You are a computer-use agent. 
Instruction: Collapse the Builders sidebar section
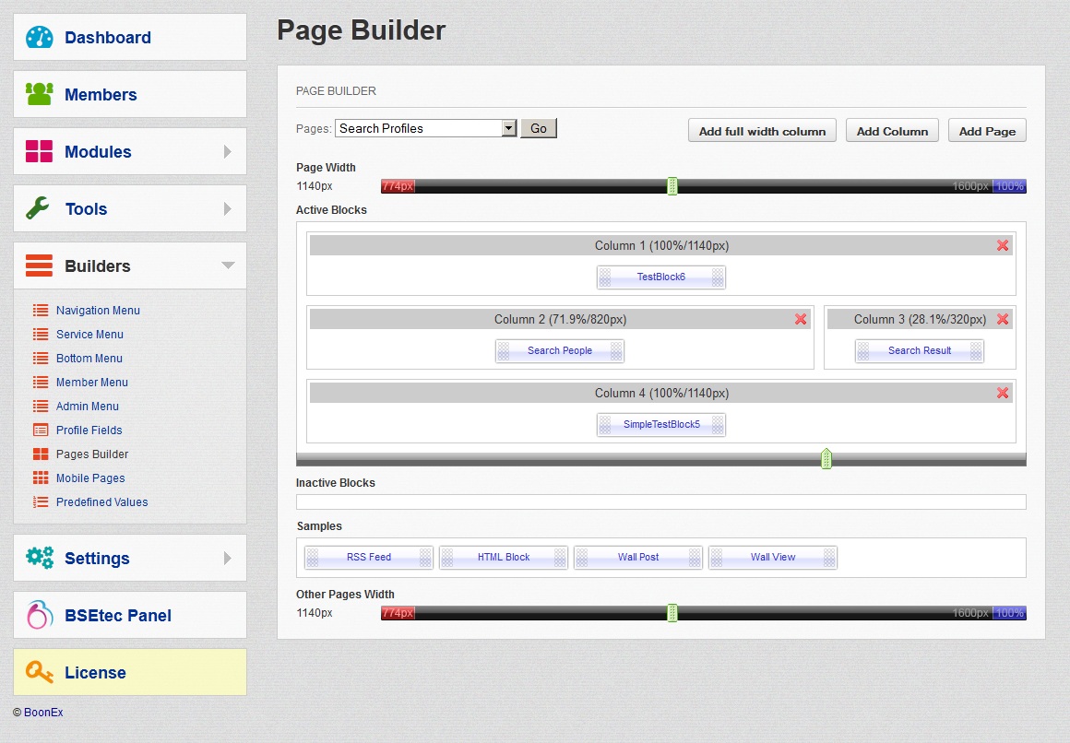(228, 265)
